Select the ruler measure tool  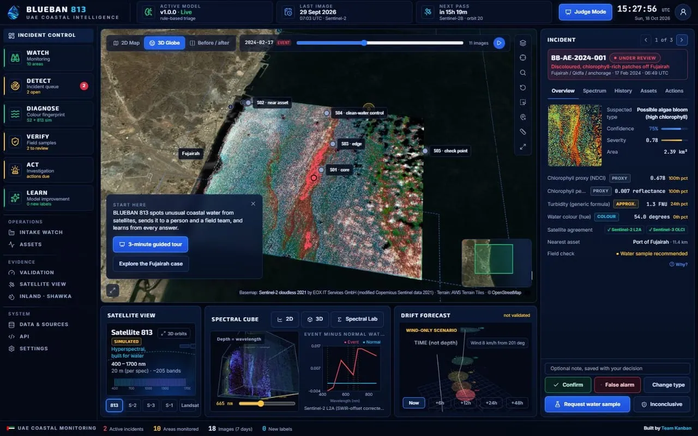tap(522, 132)
